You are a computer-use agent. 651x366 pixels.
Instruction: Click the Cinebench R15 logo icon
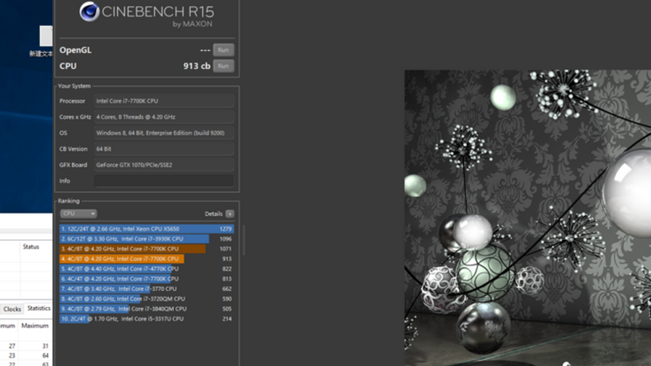pyautogui.click(x=89, y=12)
